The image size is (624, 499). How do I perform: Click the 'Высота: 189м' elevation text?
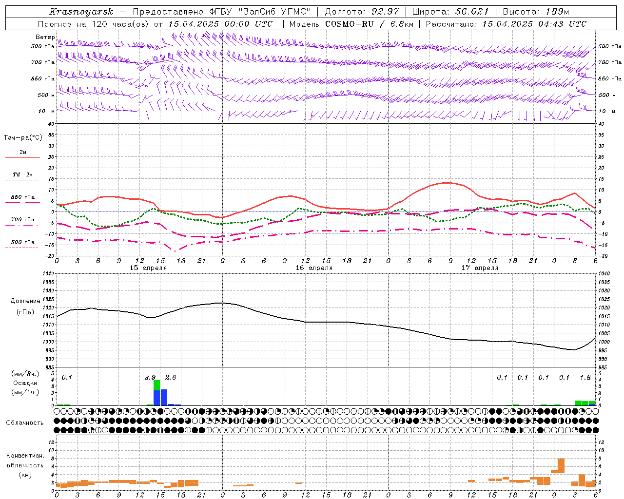(x=536, y=12)
